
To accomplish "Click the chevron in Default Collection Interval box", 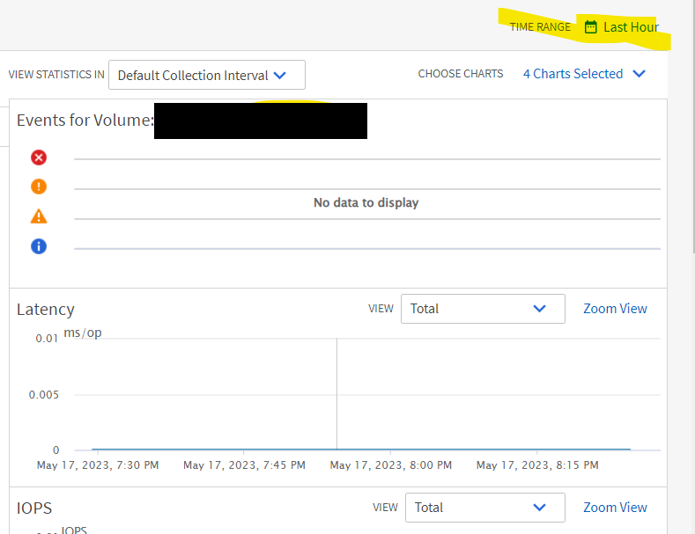I will [280, 76].
